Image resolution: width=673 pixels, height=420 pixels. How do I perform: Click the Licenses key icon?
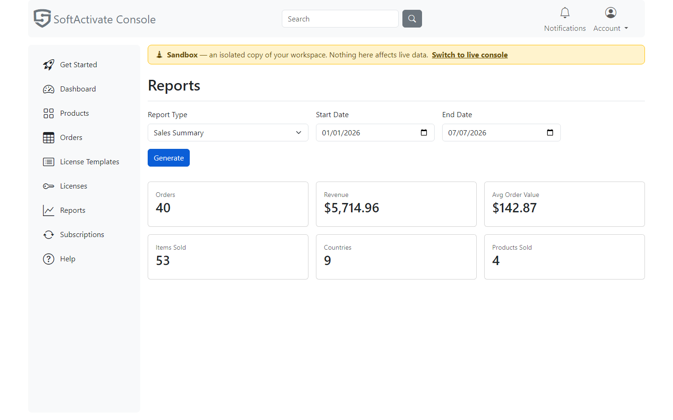pyautogui.click(x=49, y=186)
